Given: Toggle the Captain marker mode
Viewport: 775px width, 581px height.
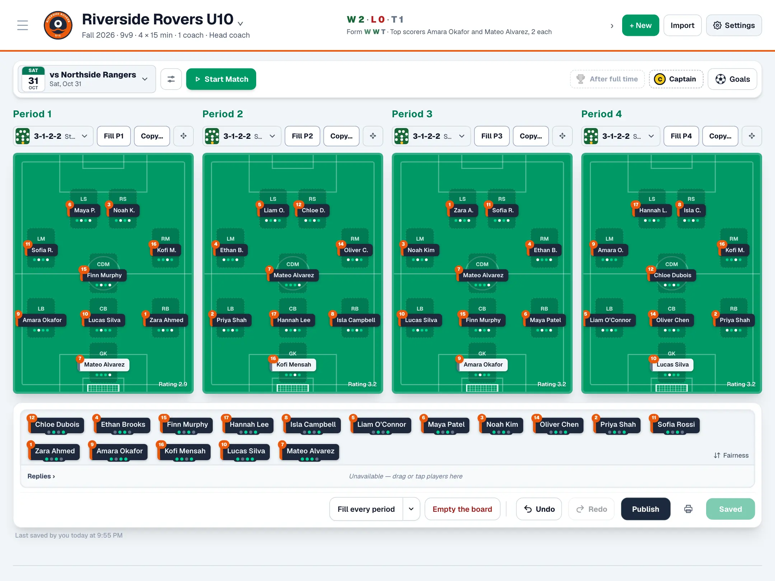Looking at the screenshot, I should 676,79.
